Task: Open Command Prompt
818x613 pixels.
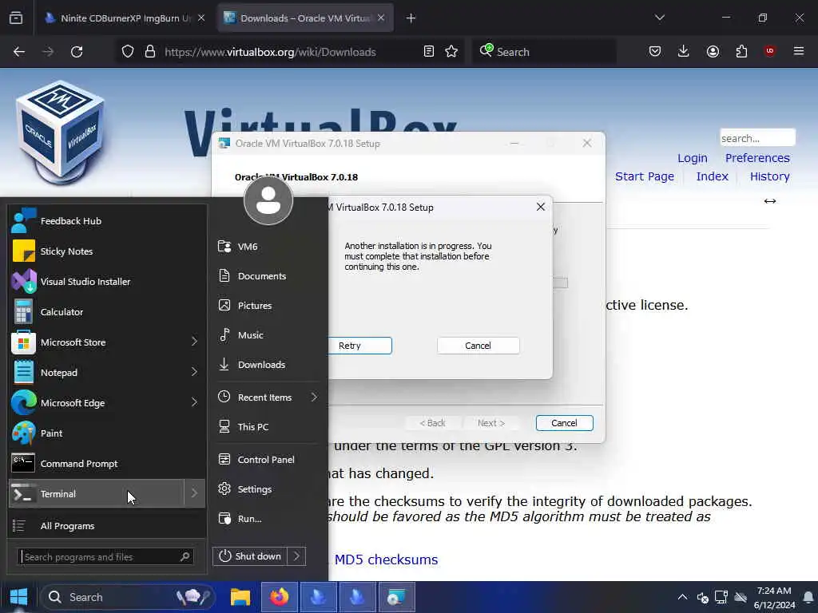Action: coord(107,464)
